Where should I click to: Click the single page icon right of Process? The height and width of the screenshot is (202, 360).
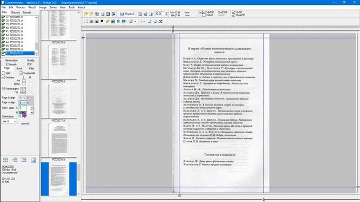(140, 14)
